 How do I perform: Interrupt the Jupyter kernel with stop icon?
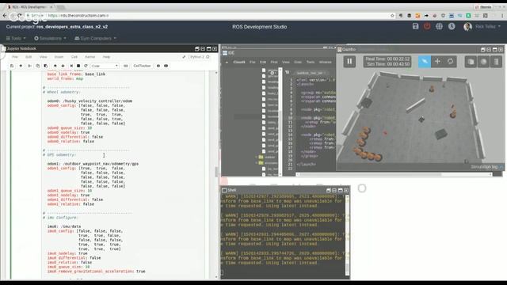click(x=78, y=66)
